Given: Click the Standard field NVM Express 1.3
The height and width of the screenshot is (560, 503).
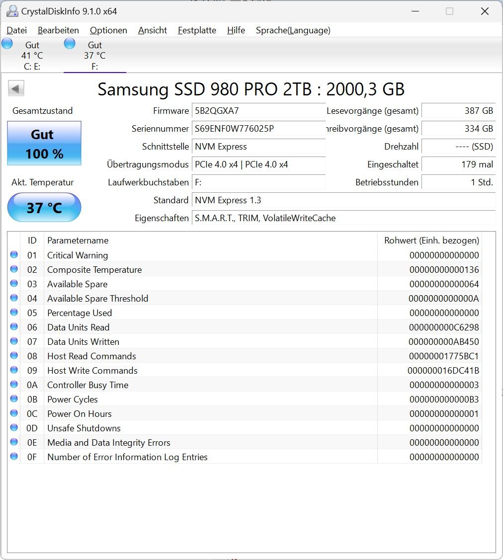Looking at the screenshot, I should coord(343,200).
